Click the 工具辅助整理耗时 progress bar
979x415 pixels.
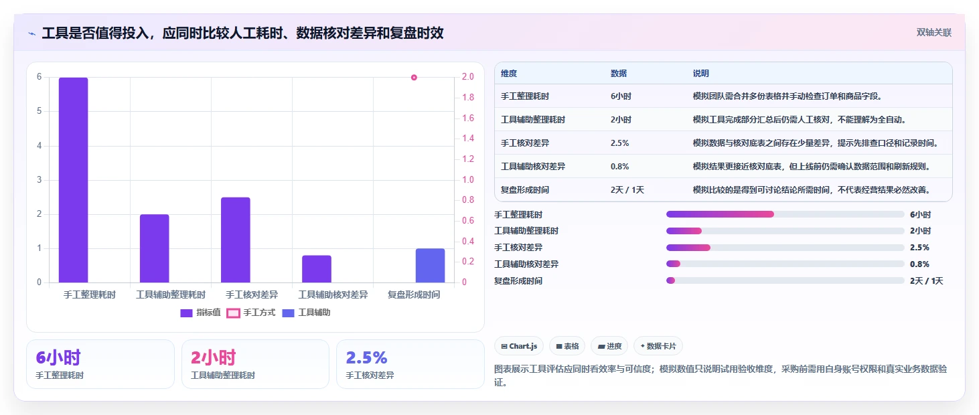pyautogui.click(x=785, y=231)
